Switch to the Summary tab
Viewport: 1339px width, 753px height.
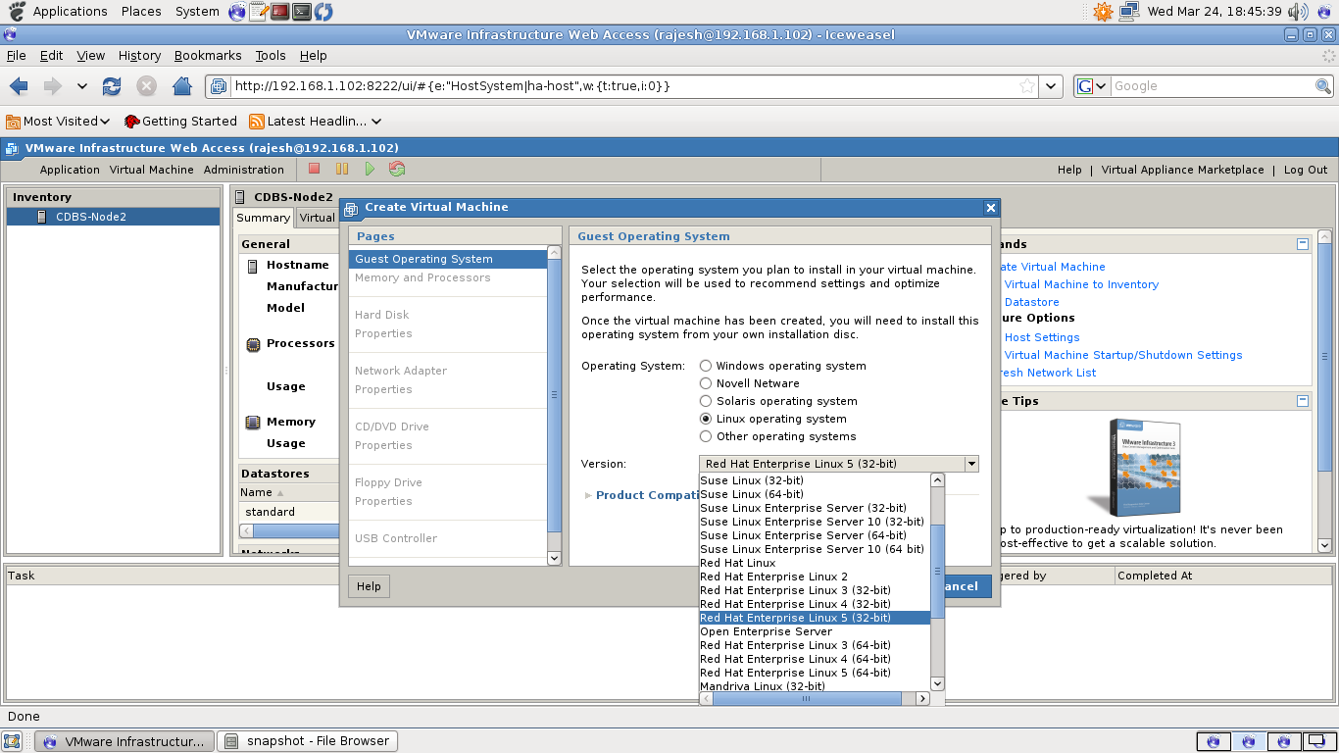262,218
